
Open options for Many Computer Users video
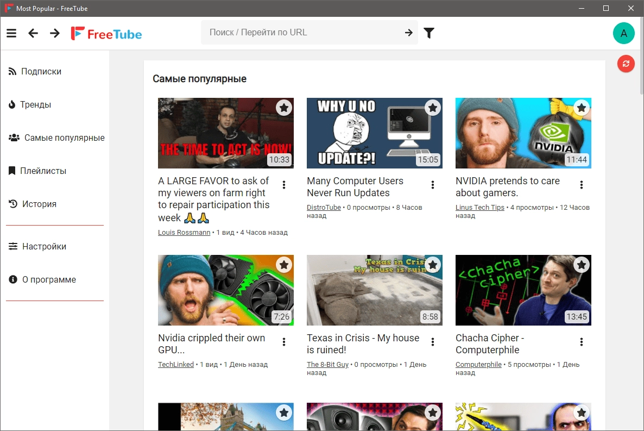[x=432, y=185]
